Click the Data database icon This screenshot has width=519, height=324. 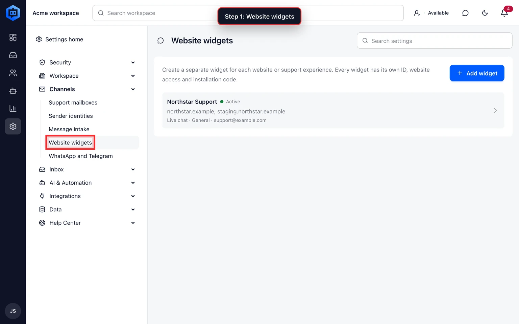pyautogui.click(x=42, y=210)
